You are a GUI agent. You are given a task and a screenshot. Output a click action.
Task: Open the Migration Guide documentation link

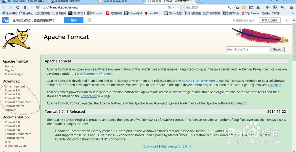(x=16, y=146)
